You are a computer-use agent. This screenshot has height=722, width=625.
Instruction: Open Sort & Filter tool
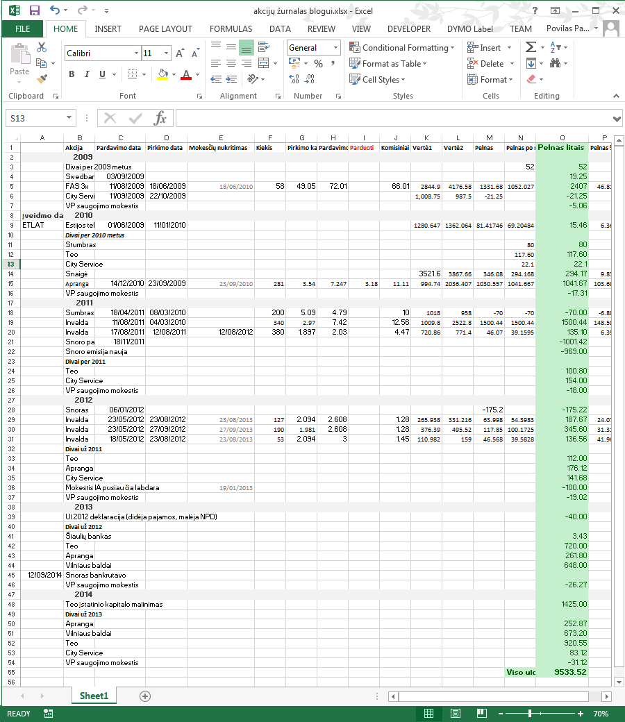point(556,47)
